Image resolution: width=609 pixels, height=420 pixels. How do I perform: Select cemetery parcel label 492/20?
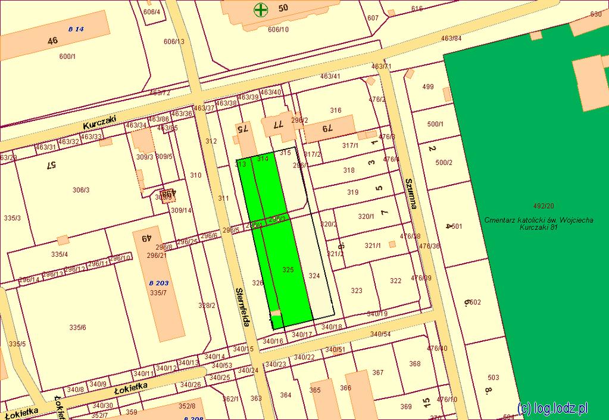(x=544, y=206)
